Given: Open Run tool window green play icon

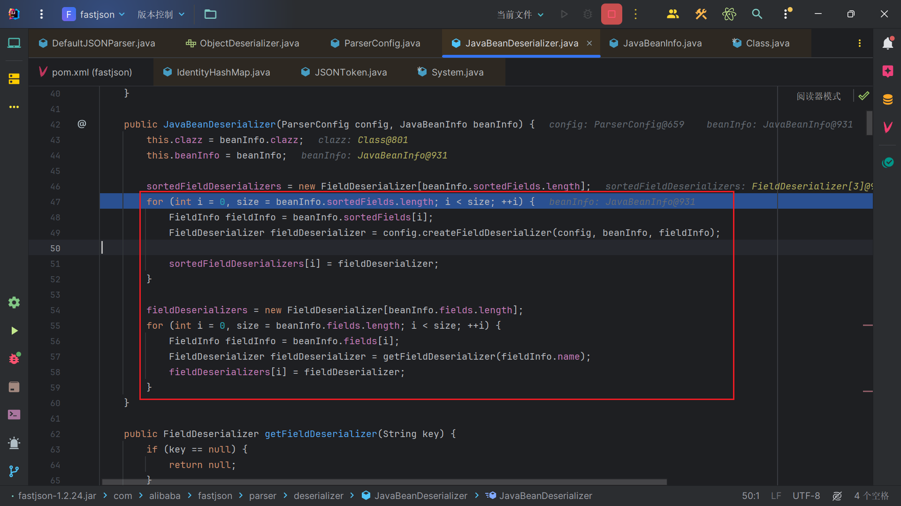Looking at the screenshot, I should pos(14,331).
